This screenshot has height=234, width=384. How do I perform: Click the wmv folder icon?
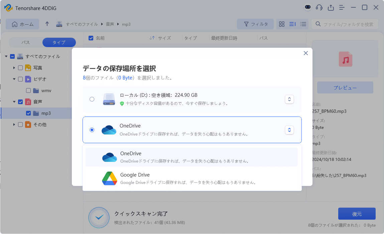click(x=36, y=90)
